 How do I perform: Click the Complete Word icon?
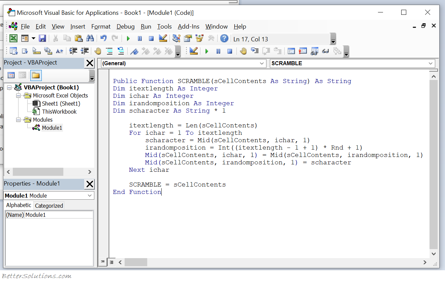pyautogui.click(x=60, y=51)
